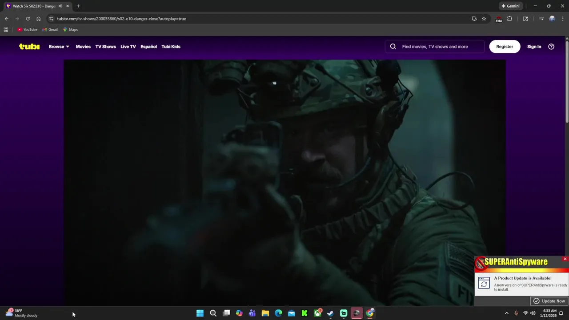569x320 pixels.
Task: Open the Mail app from the taskbar
Action: [x=291, y=313]
